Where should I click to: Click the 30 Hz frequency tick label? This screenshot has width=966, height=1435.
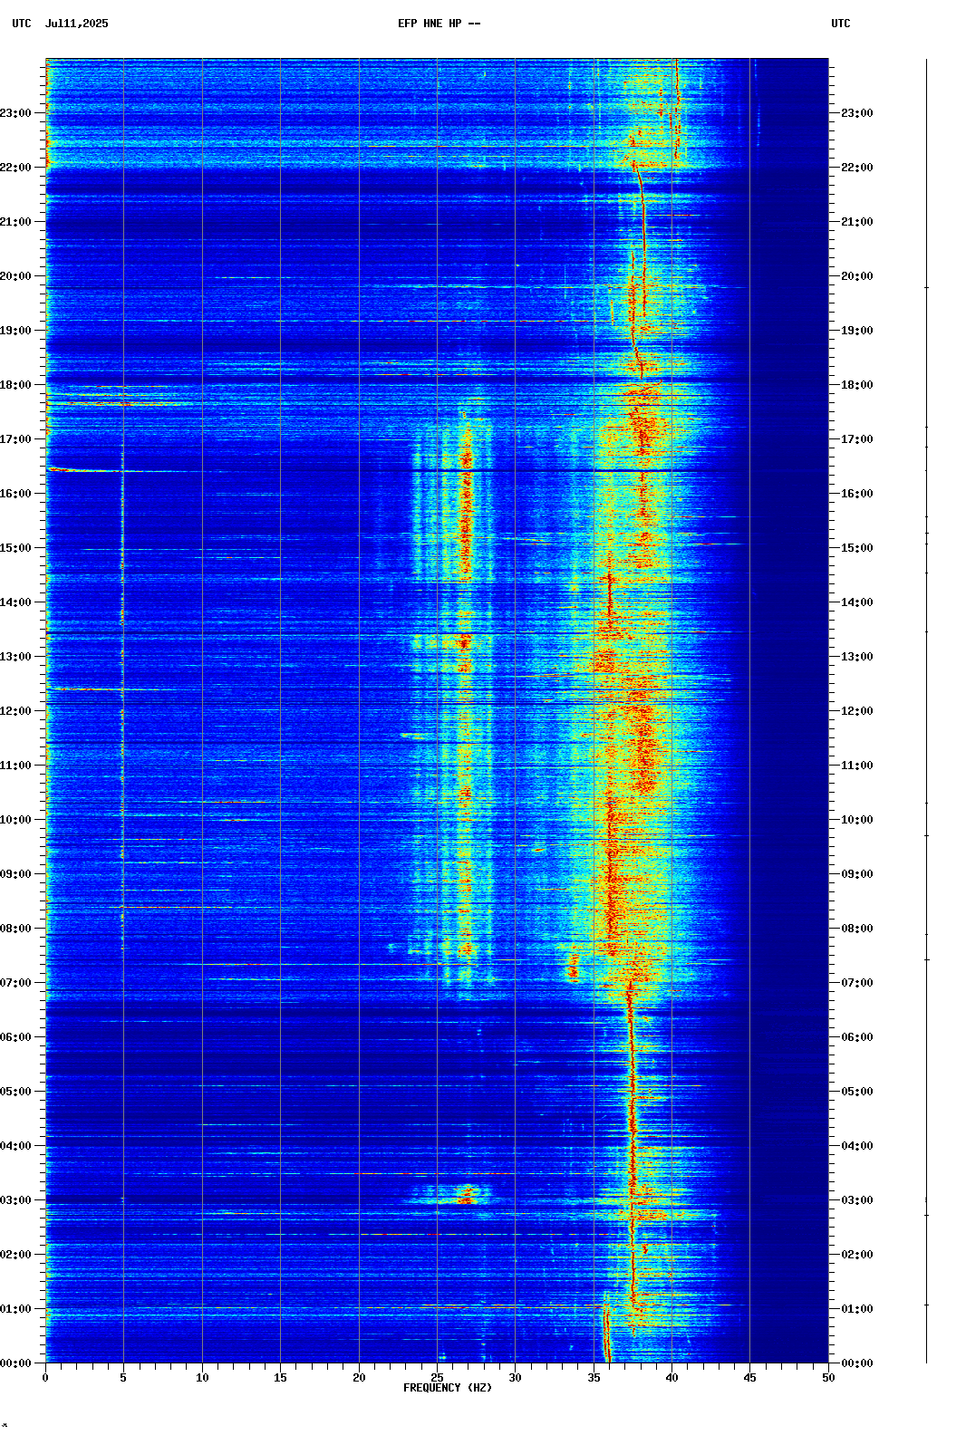pos(515,1378)
